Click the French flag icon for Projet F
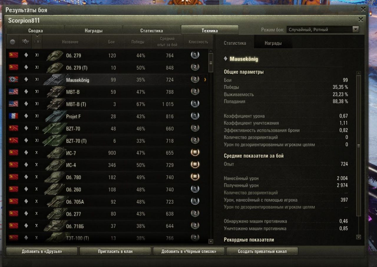Image resolution: width=377 pixels, height=267 pixels. (13, 116)
